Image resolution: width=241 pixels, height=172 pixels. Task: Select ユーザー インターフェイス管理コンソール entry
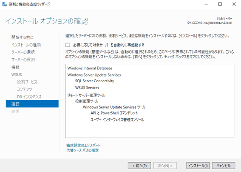click(117, 120)
